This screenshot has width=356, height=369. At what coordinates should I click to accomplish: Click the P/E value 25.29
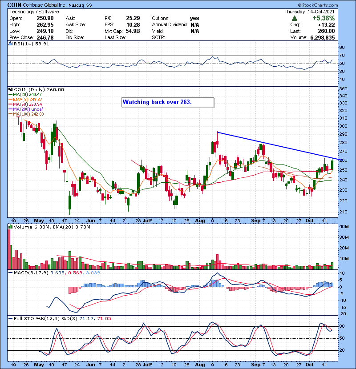[133, 18]
